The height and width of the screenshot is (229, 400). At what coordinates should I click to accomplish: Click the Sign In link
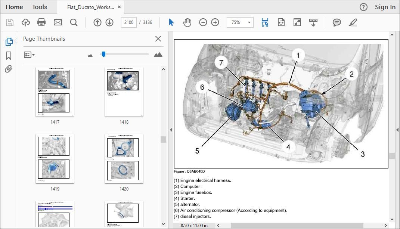click(385, 7)
